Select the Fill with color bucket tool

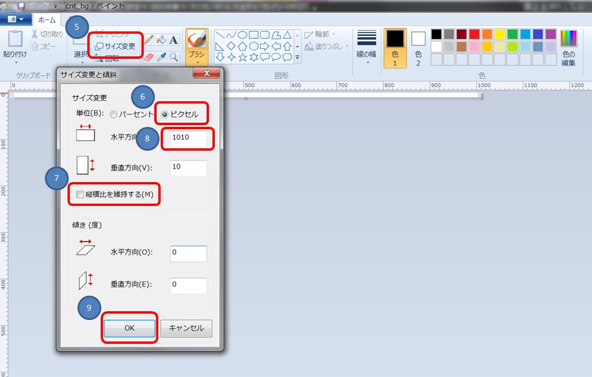pos(161,40)
